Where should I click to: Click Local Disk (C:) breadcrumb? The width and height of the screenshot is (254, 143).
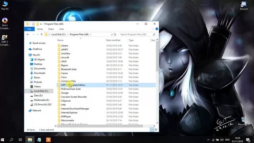(x=58, y=35)
